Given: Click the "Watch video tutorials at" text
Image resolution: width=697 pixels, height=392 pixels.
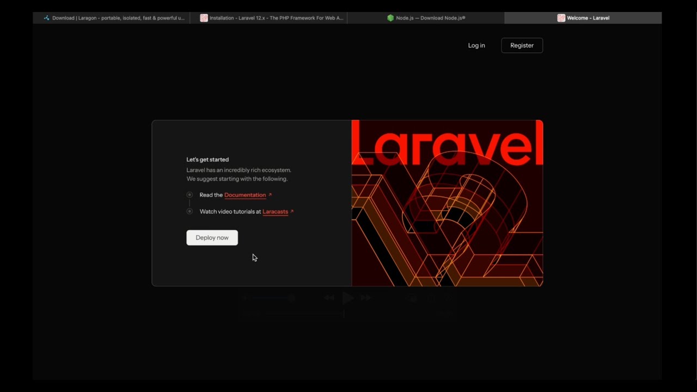Looking at the screenshot, I should pyautogui.click(x=230, y=212).
